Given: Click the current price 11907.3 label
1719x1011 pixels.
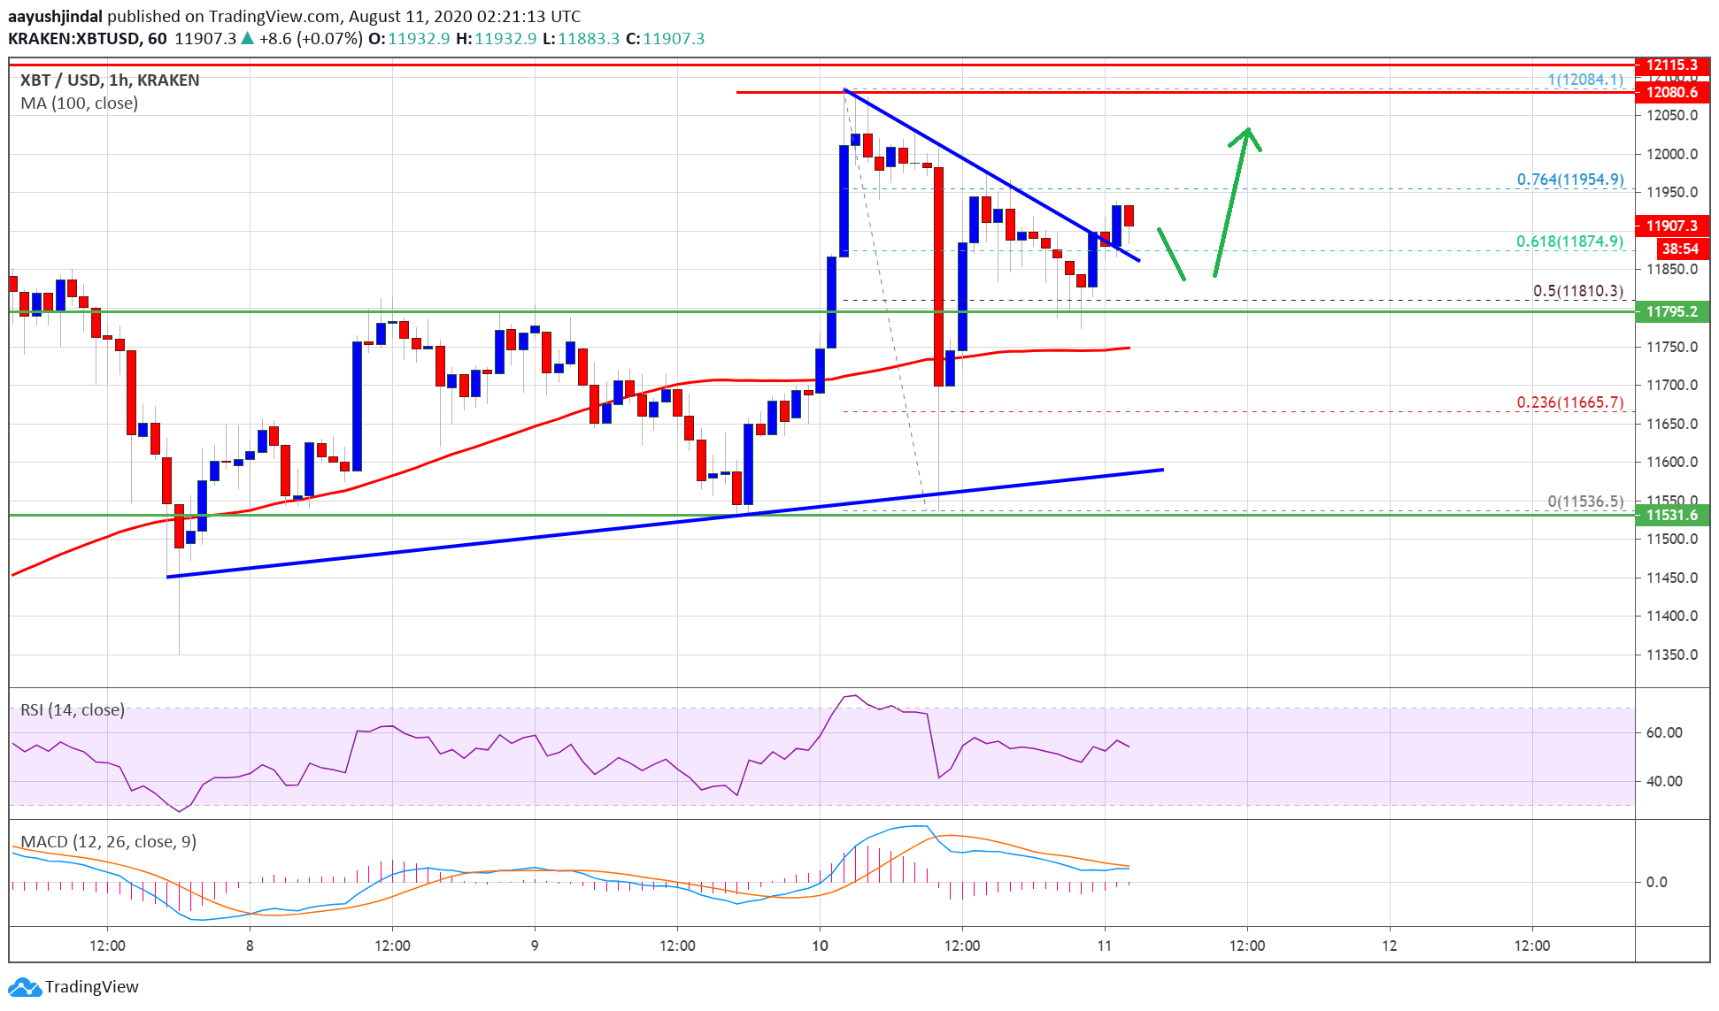Looking at the screenshot, I should click(1671, 226).
